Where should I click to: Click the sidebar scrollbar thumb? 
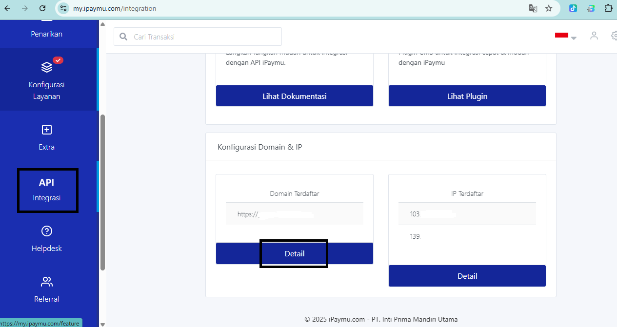pos(102,192)
